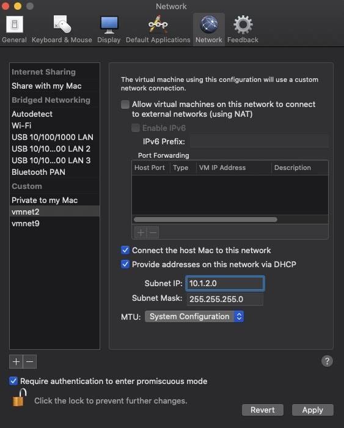Enable NAT for external network connections
The height and width of the screenshot is (428, 344).
pyautogui.click(x=125, y=105)
